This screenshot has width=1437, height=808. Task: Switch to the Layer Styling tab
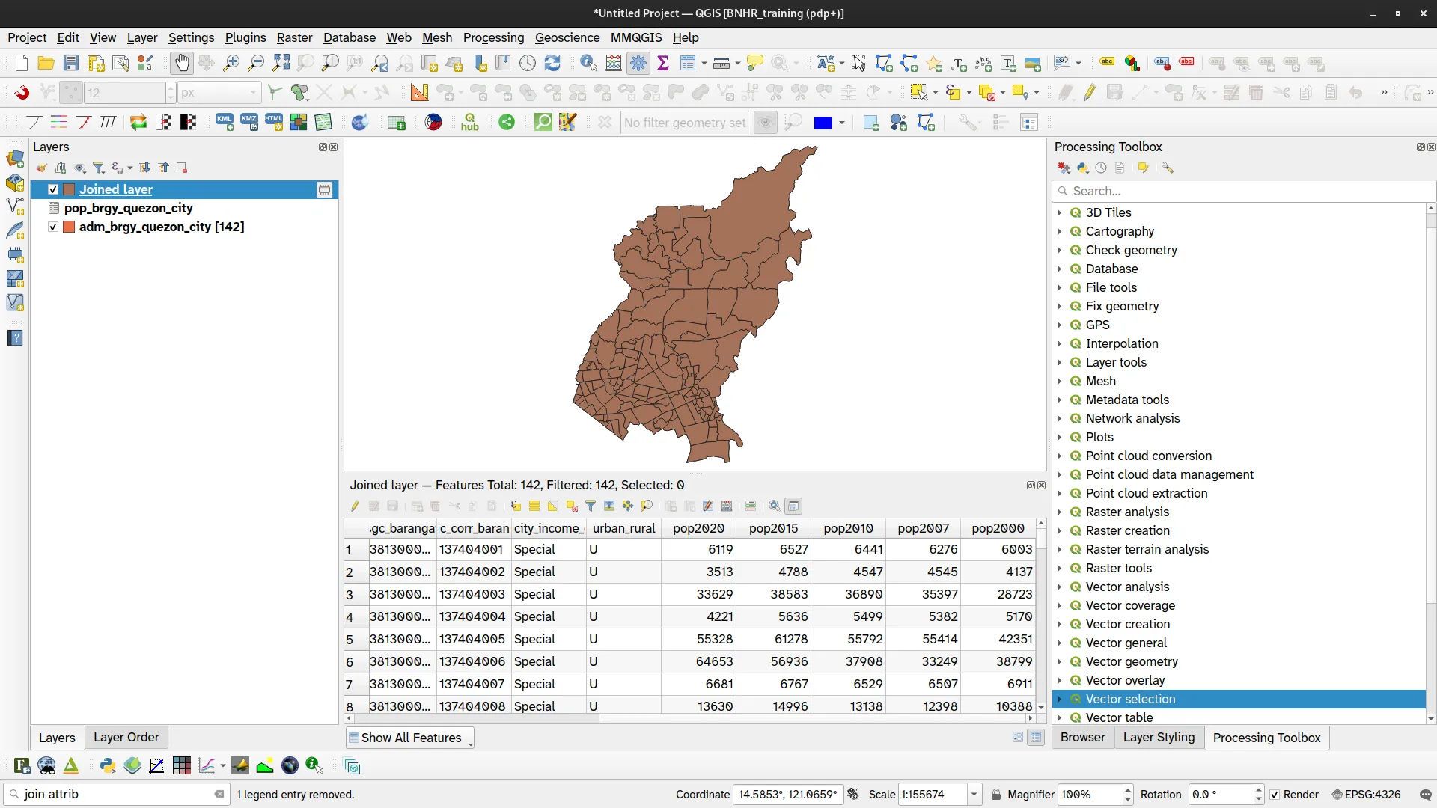[1159, 737]
